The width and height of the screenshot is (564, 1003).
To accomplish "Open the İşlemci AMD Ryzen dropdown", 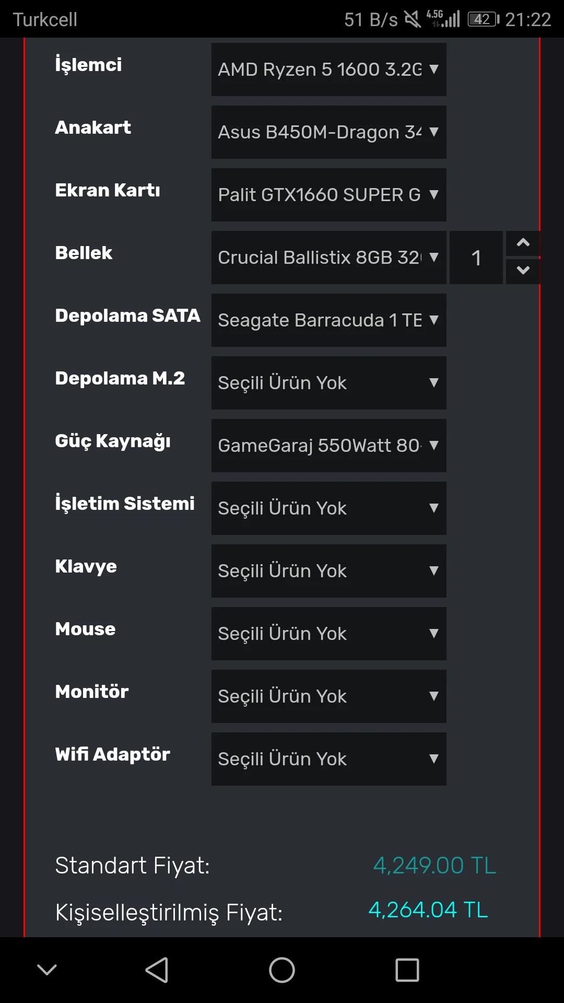I will [x=328, y=69].
